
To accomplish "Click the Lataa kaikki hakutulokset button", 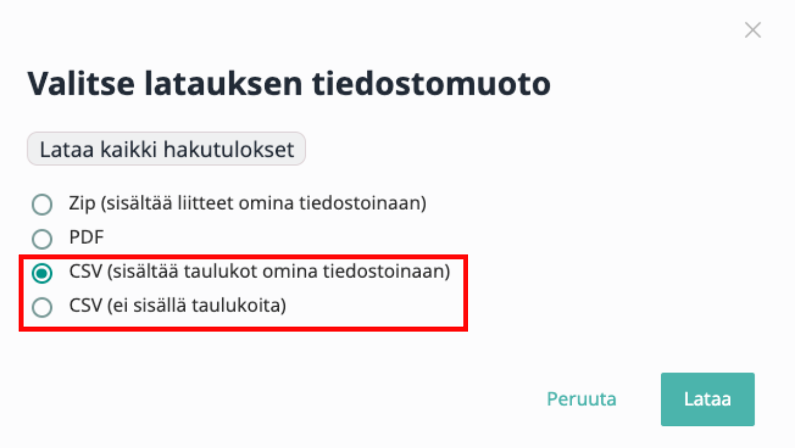I will (166, 149).
